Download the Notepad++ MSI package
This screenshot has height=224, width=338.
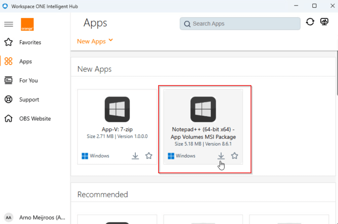[x=221, y=156]
